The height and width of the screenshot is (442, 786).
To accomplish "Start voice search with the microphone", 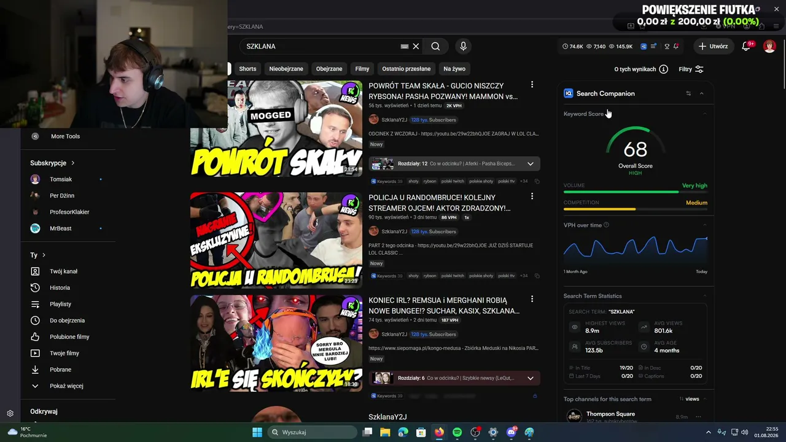I will (x=464, y=46).
